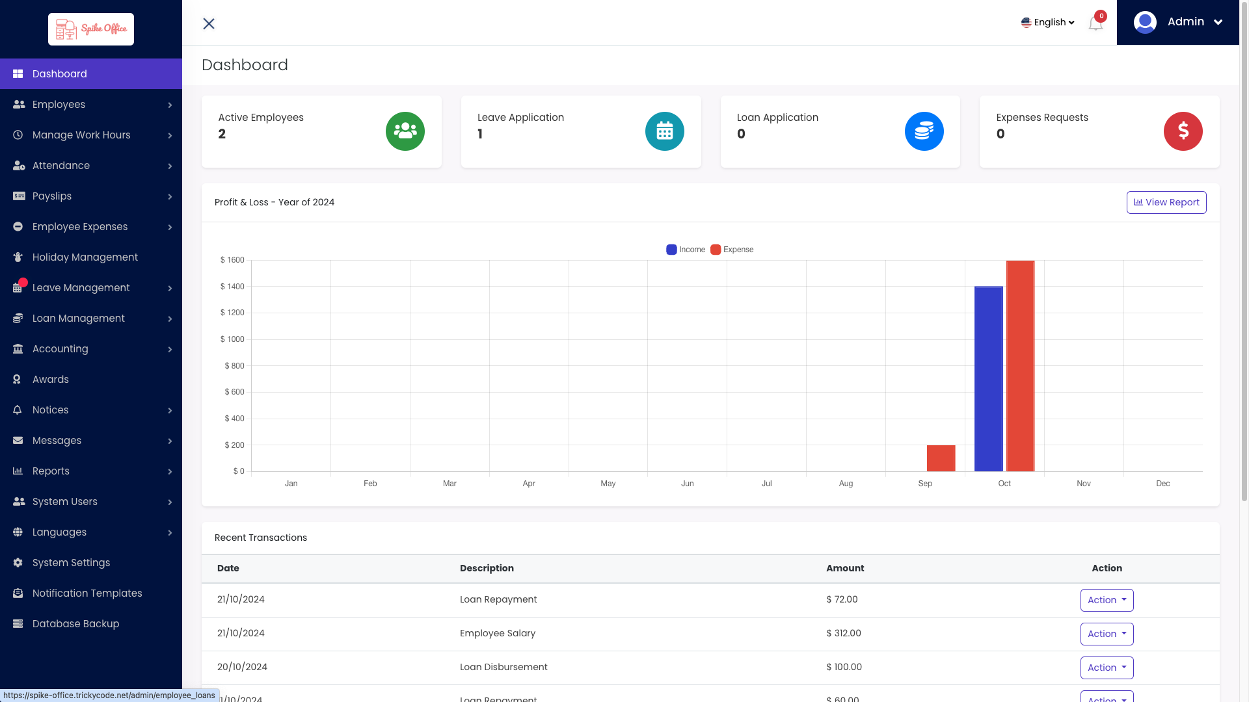Image resolution: width=1249 pixels, height=702 pixels.
Task: Click the Leave Application calendar icon
Action: 664,131
